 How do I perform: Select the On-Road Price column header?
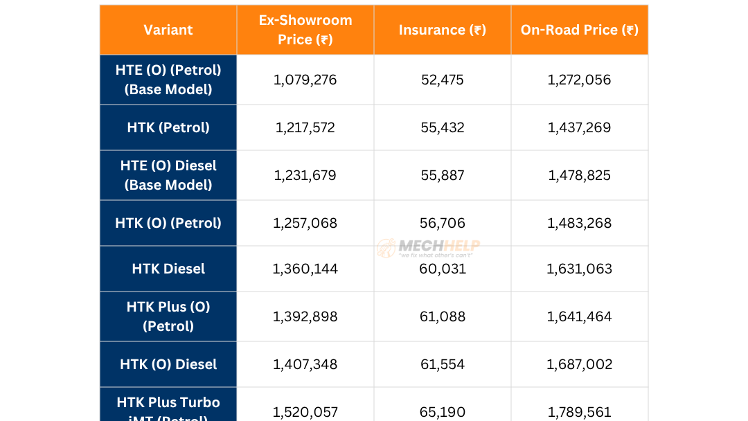click(x=580, y=30)
